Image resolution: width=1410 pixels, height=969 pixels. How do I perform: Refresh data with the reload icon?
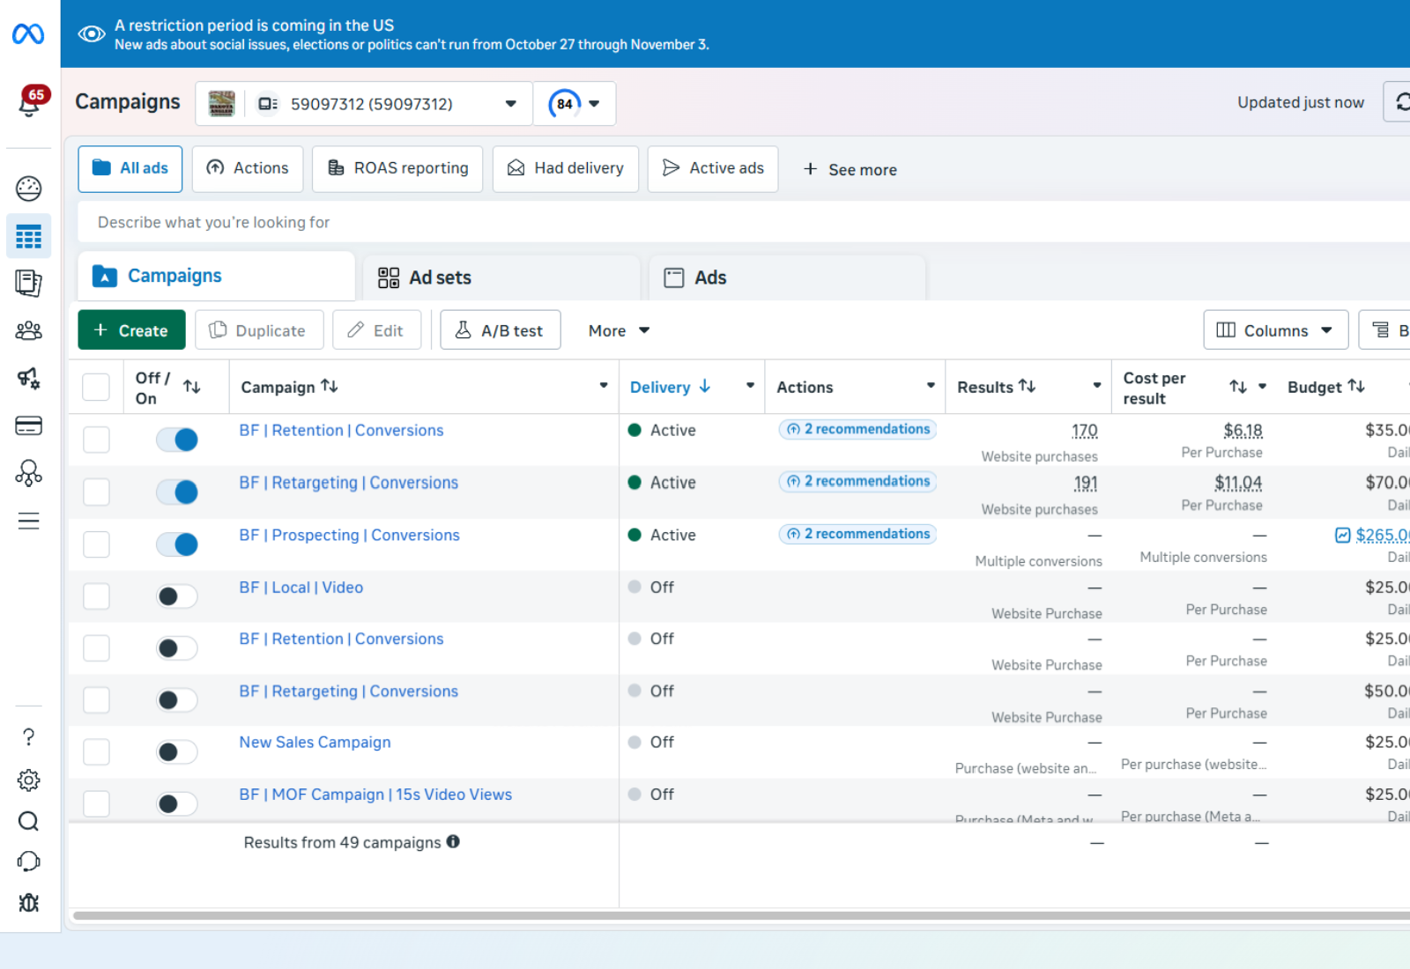(x=1401, y=102)
